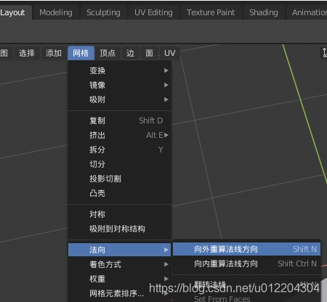Open the 面 (Face) menu
327x302 pixels.
149,53
